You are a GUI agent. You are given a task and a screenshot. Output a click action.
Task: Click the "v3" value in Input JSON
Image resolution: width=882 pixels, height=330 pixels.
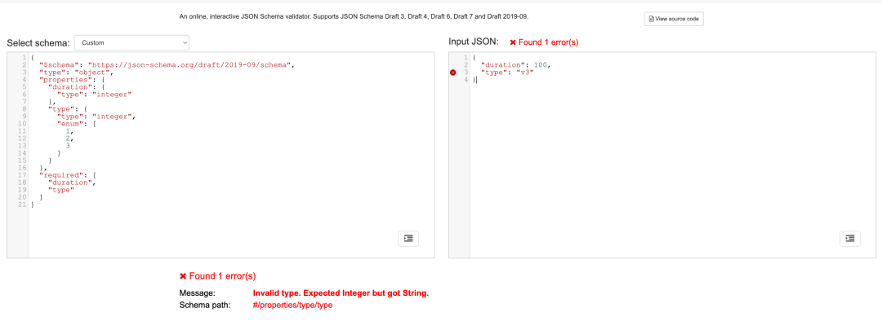(519, 73)
